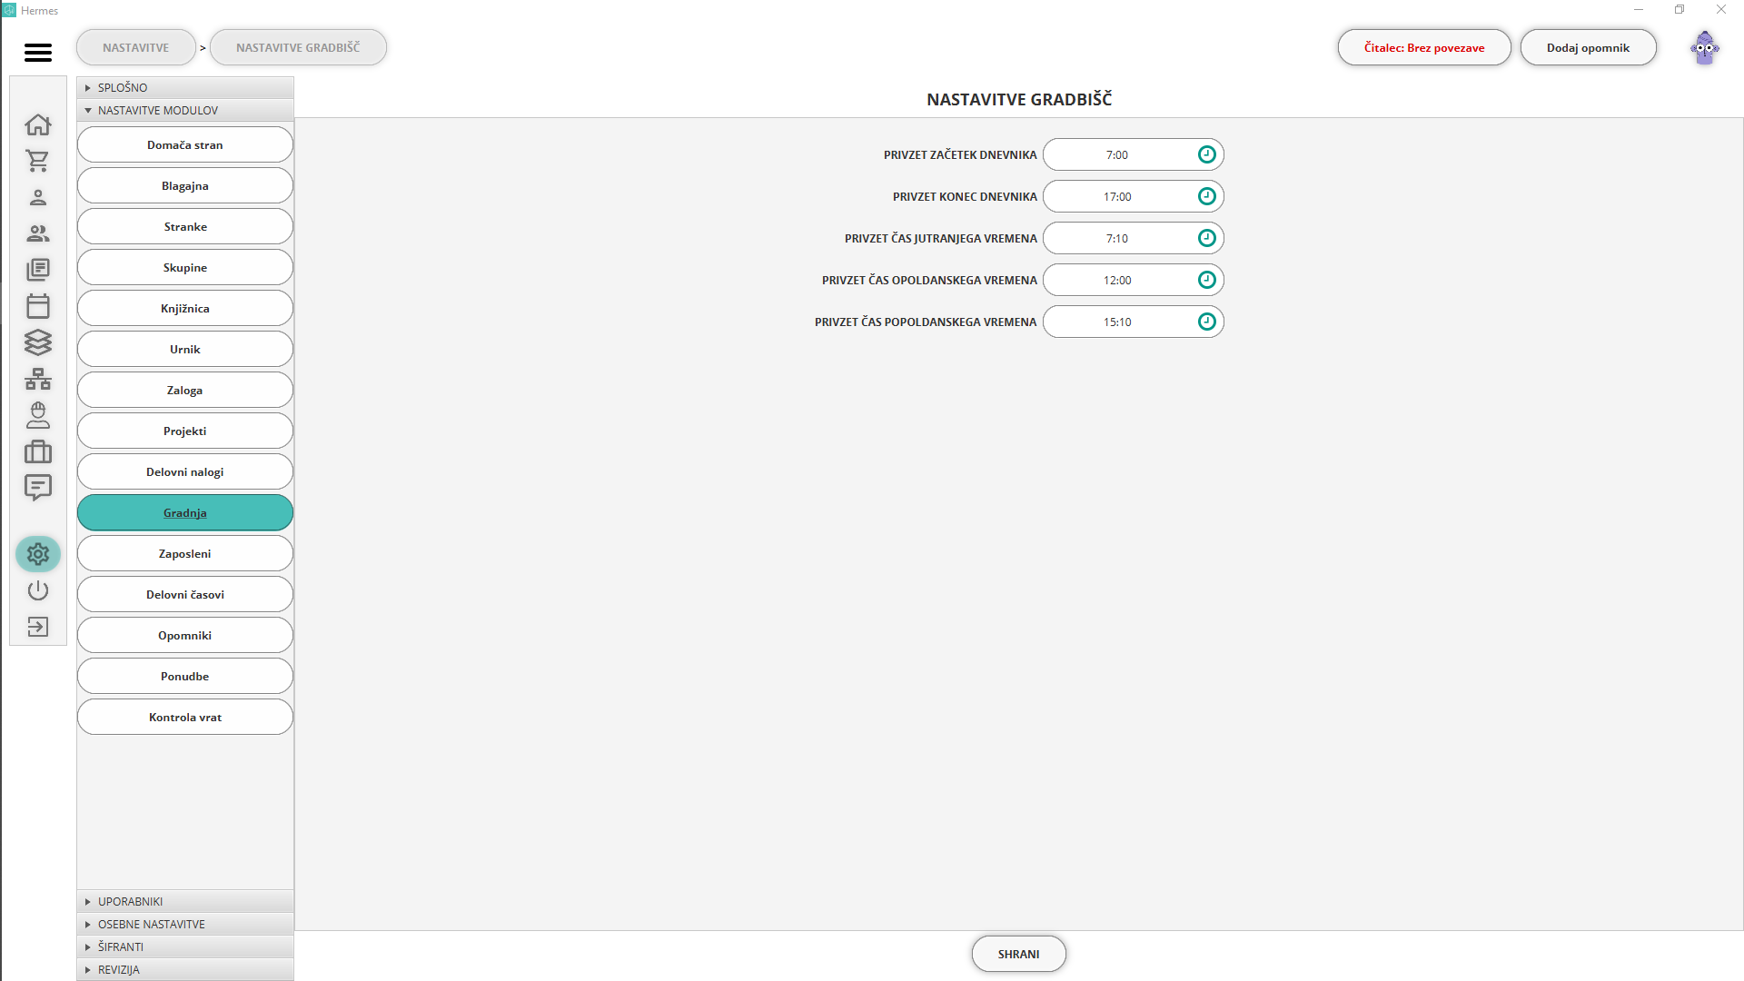Select Skupine module settings

(185, 267)
